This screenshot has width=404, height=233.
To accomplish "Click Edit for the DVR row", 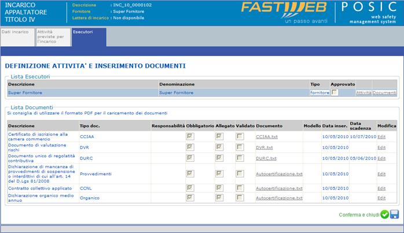I will (381, 147).
